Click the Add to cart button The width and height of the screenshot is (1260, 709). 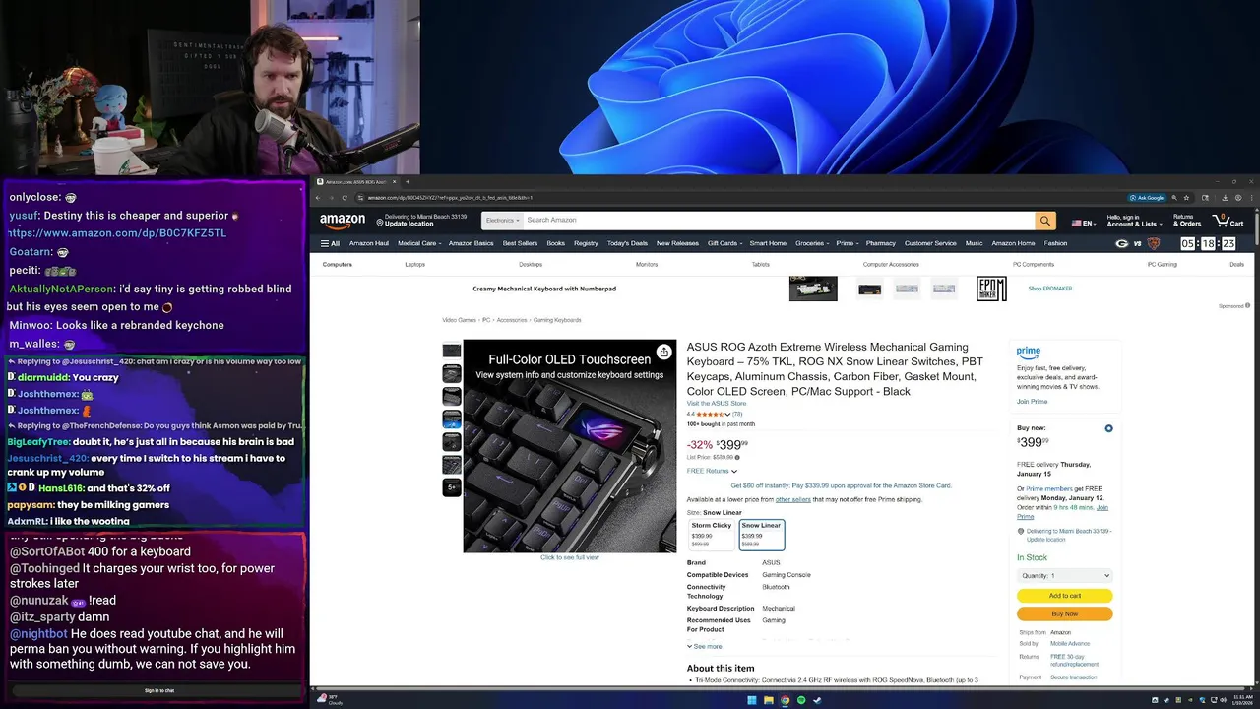(x=1065, y=596)
